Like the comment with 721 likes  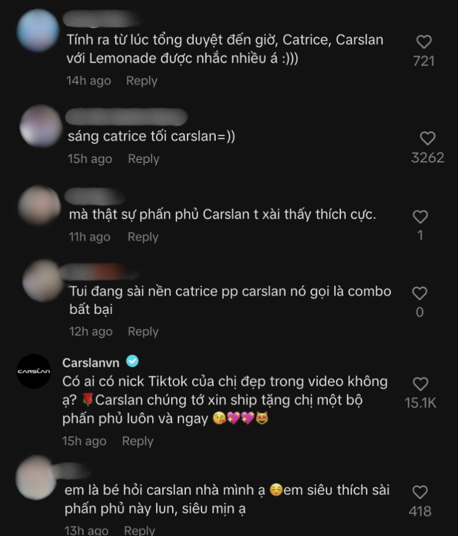click(424, 42)
